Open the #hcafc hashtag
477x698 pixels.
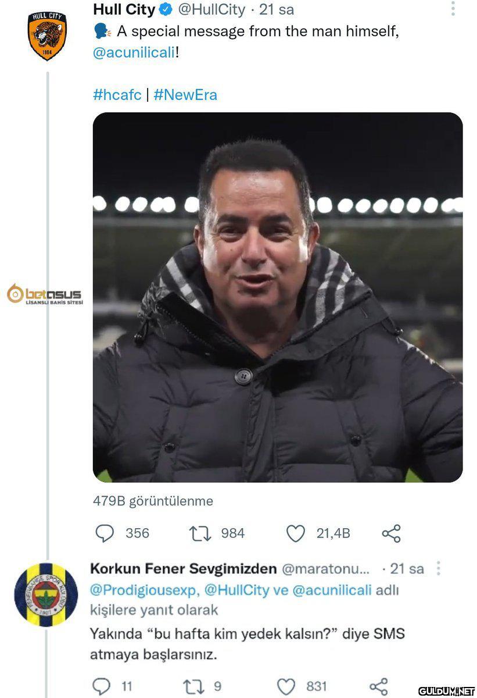pos(117,95)
